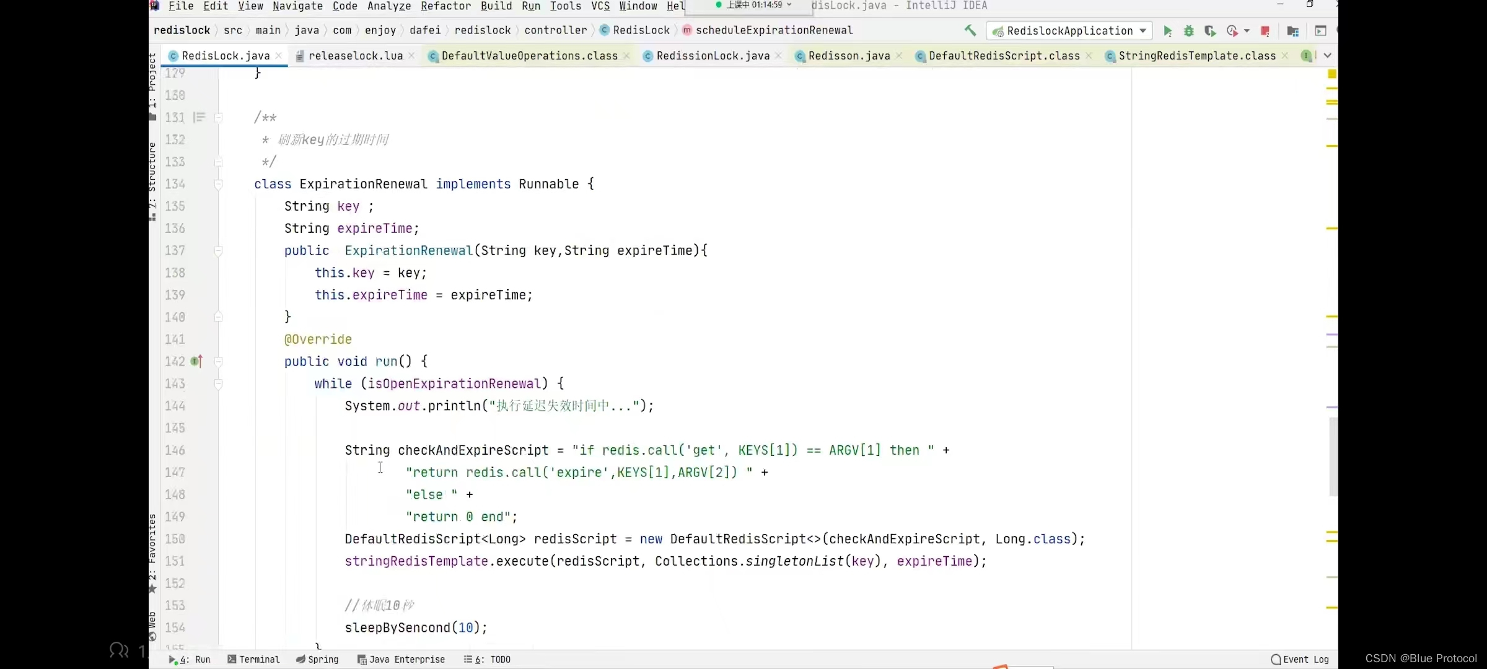Open the Project tool window stripe

coord(152,87)
